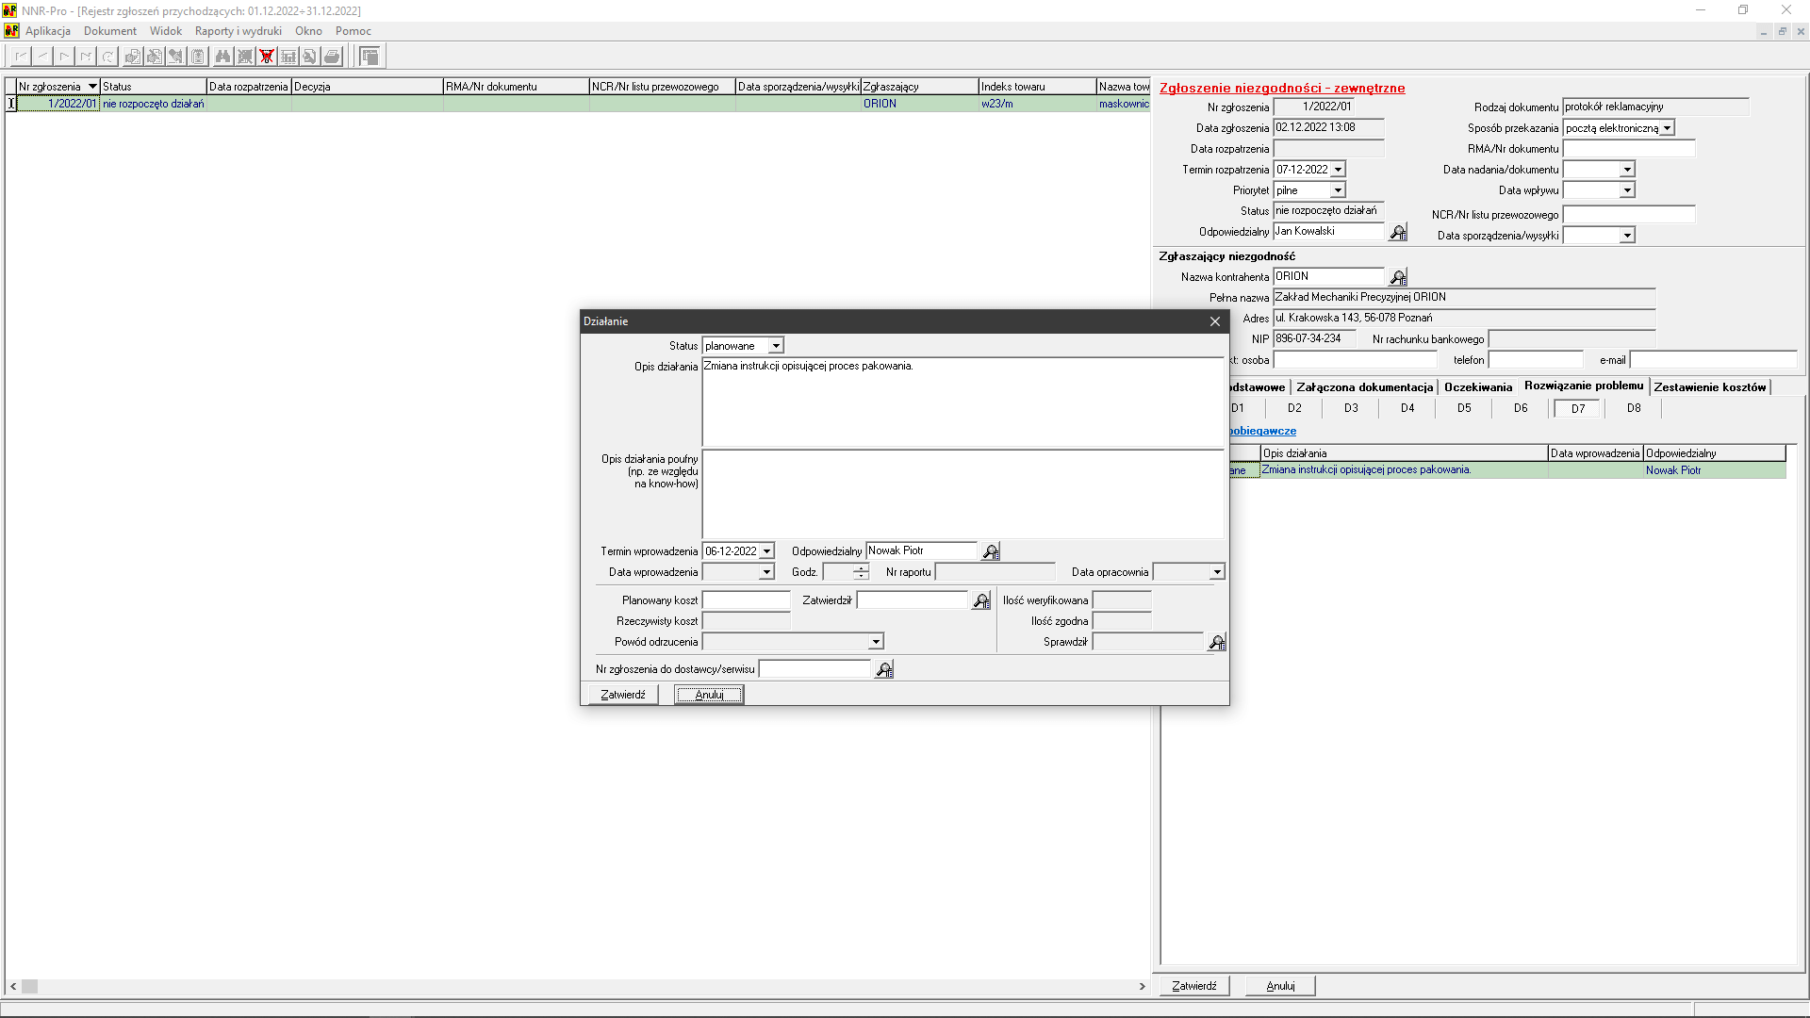Click the red-crossed remove filter toolbar icon
The width and height of the screenshot is (1810, 1018).
click(x=267, y=57)
